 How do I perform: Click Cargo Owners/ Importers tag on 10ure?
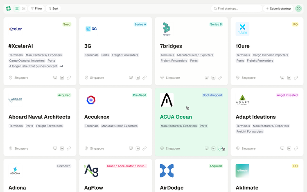click(x=271, y=55)
